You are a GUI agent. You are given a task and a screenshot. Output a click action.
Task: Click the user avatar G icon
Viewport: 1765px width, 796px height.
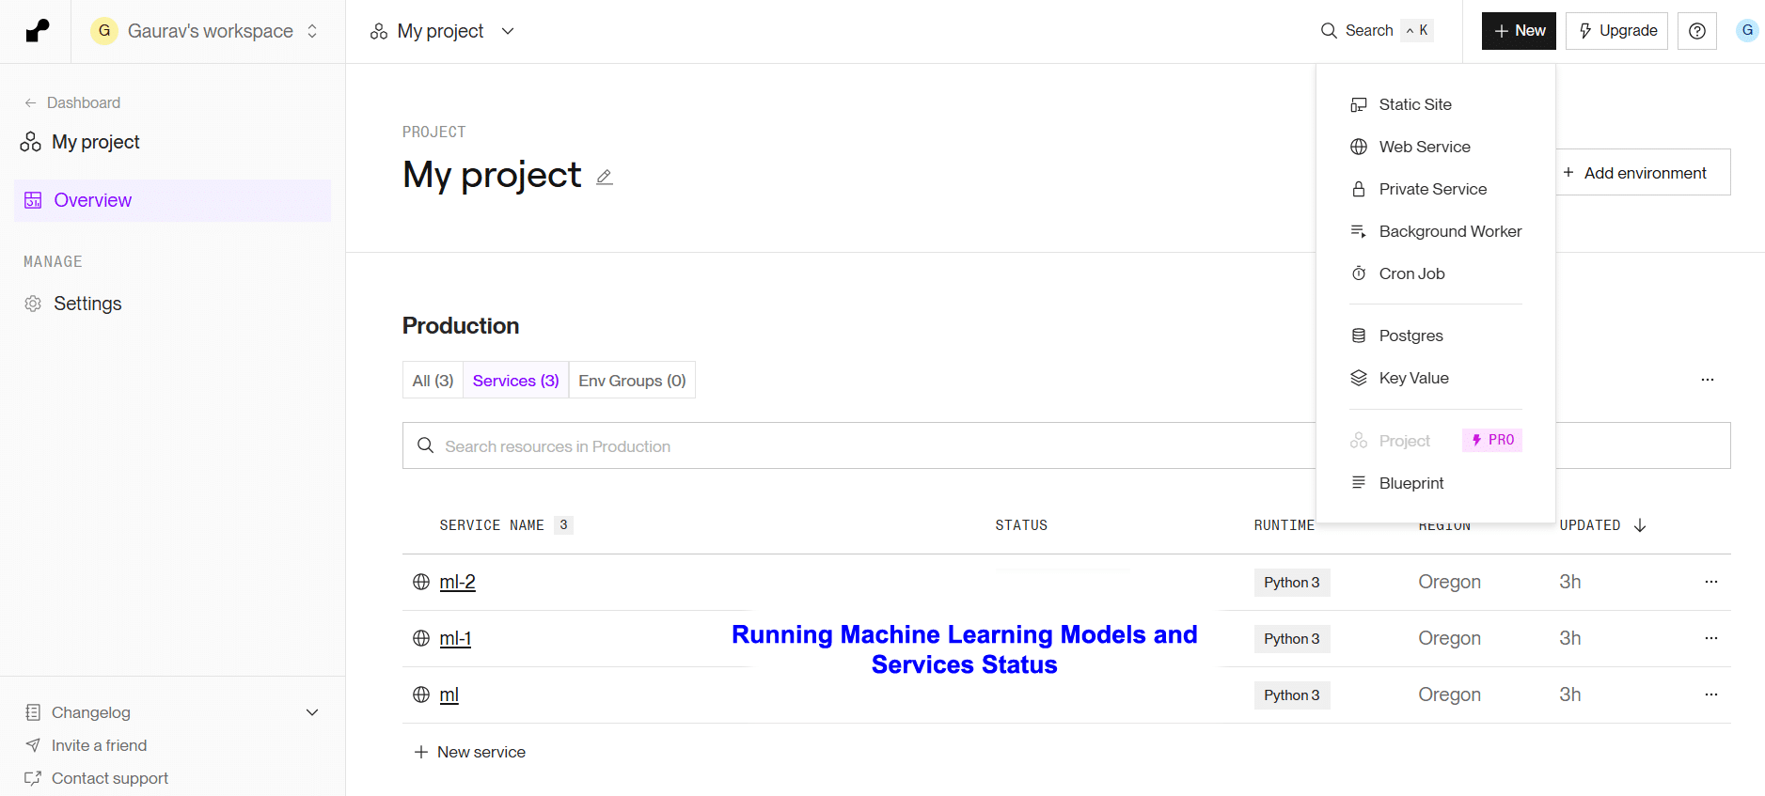(1746, 30)
